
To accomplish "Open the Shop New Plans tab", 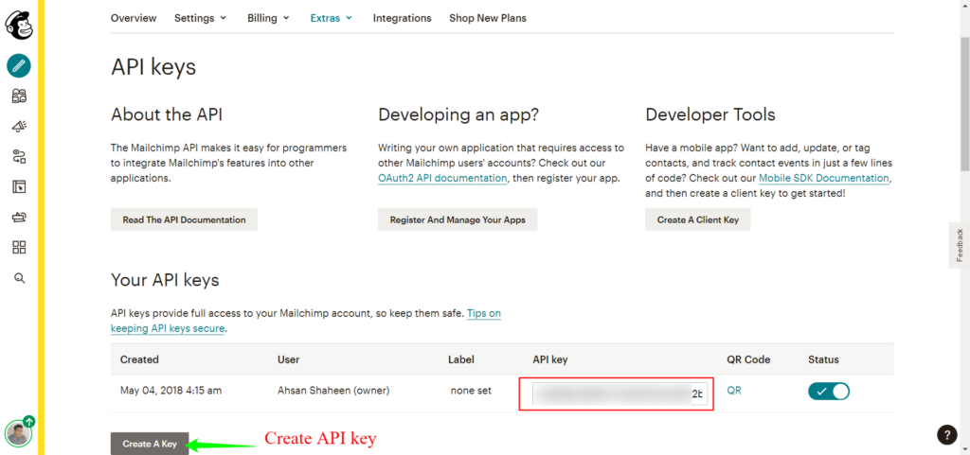I will click(488, 18).
